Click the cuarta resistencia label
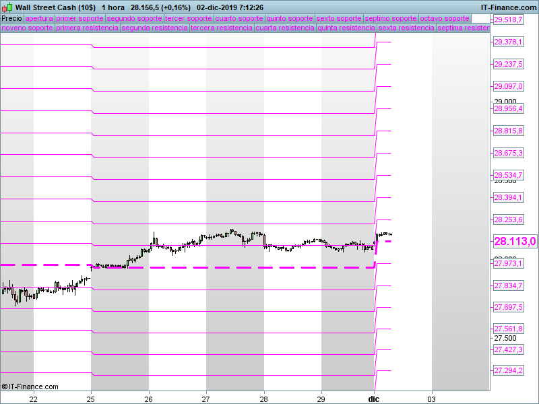 point(285,28)
